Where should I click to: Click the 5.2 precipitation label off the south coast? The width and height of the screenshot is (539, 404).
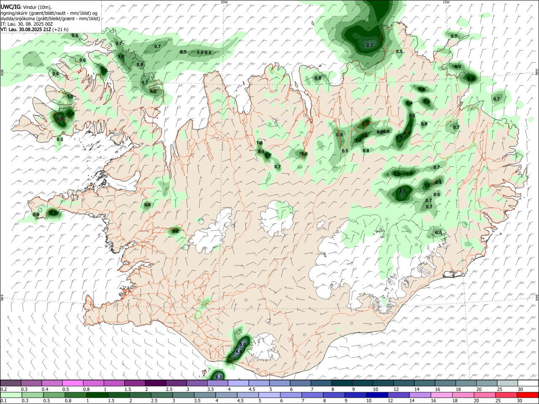[219, 377]
